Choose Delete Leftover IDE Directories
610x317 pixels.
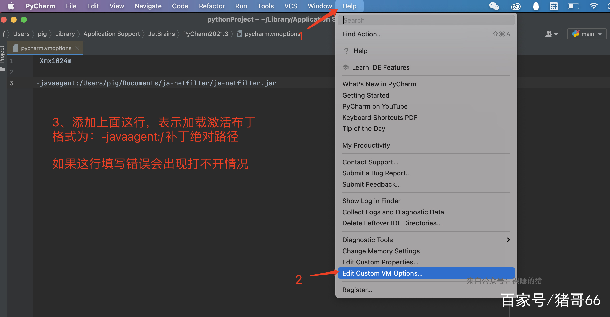pos(426,223)
